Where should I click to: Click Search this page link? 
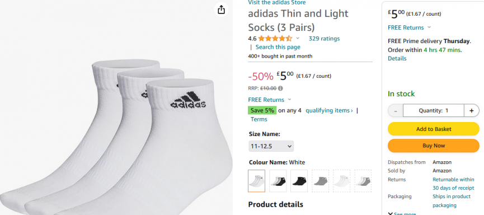pos(278,47)
